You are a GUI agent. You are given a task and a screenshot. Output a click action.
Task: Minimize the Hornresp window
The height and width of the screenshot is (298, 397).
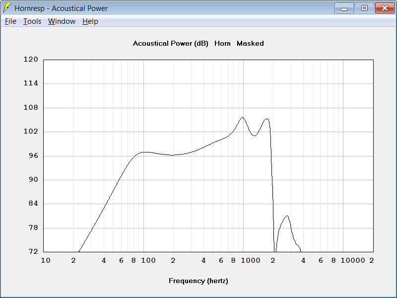click(344, 8)
